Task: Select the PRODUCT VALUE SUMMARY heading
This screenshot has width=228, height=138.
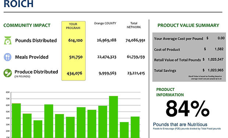Action: tap(188, 25)
